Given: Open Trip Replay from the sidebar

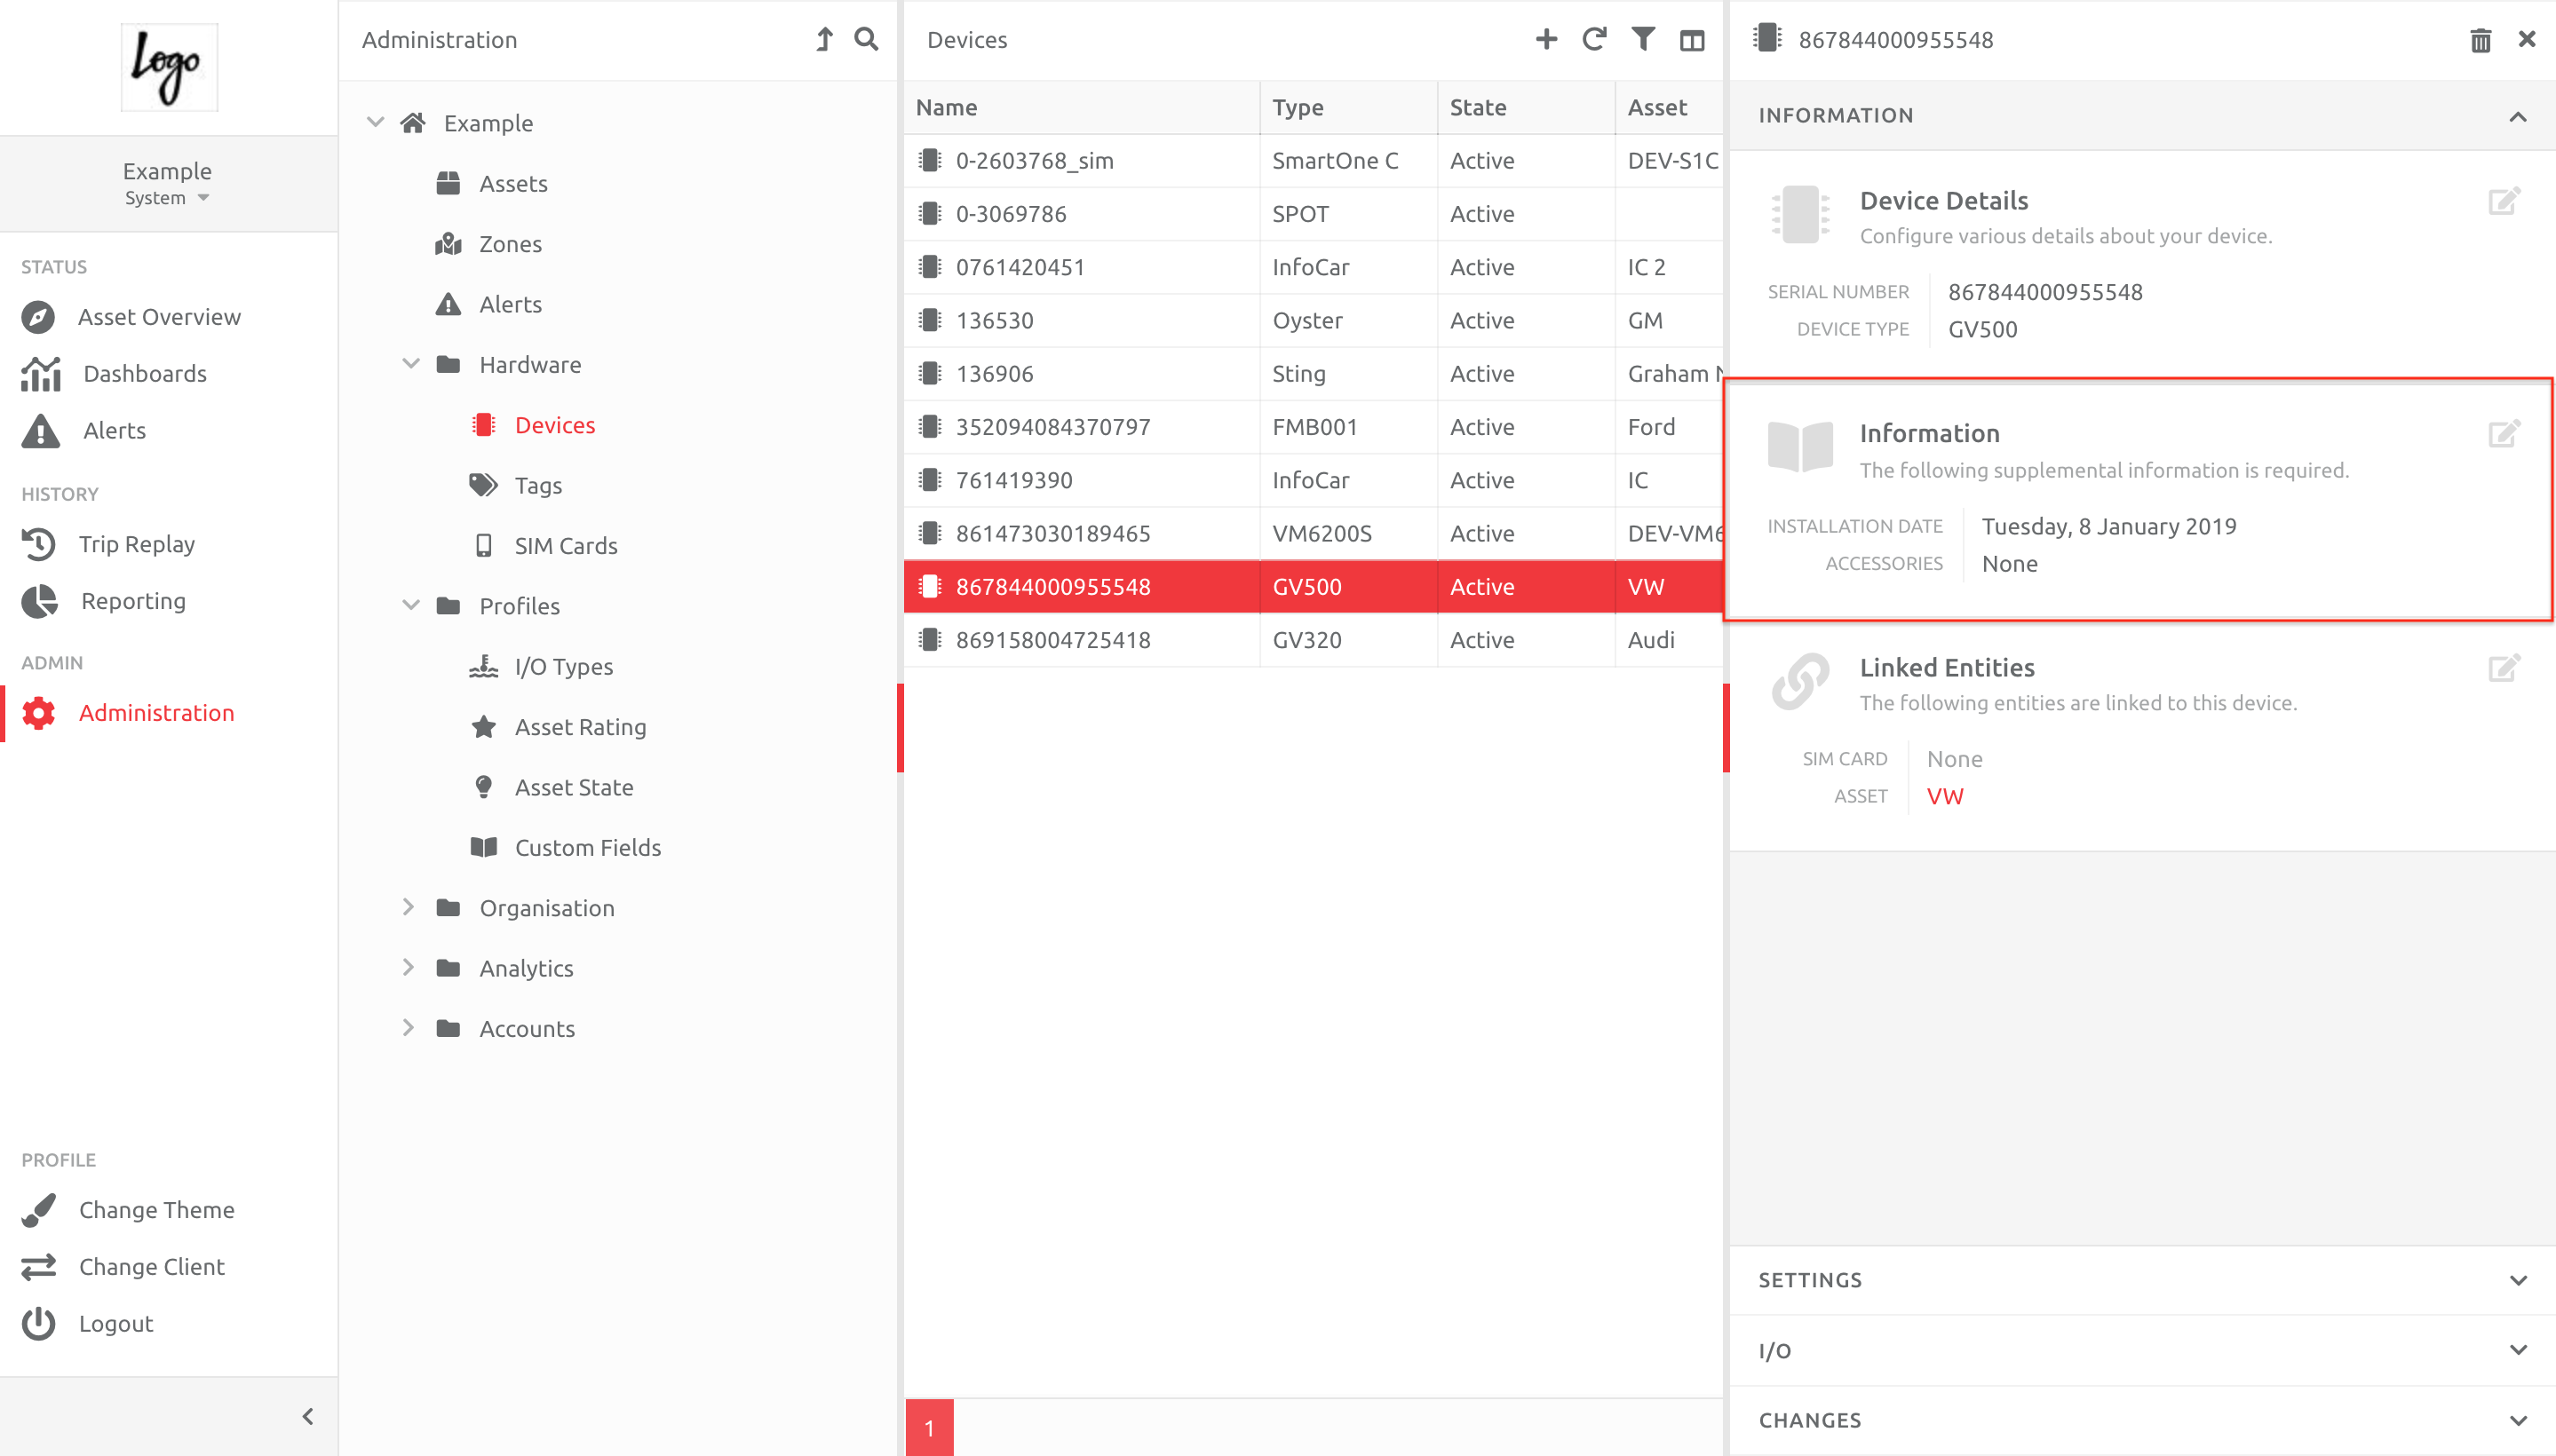Looking at the screenshot, I should (x=137, y=543).
